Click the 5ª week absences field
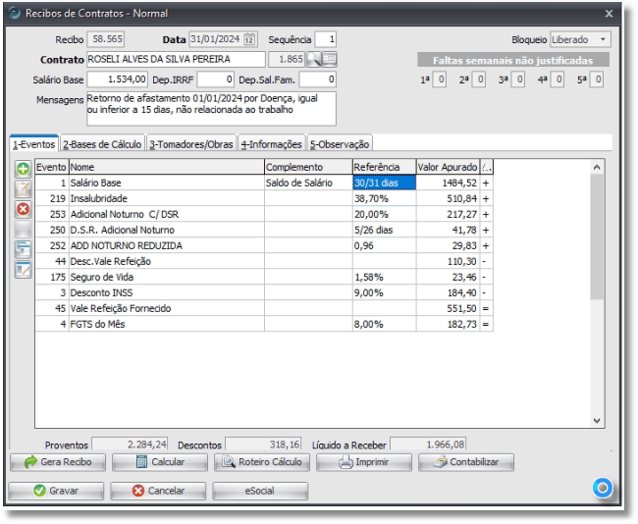 [x=597, y=79]
